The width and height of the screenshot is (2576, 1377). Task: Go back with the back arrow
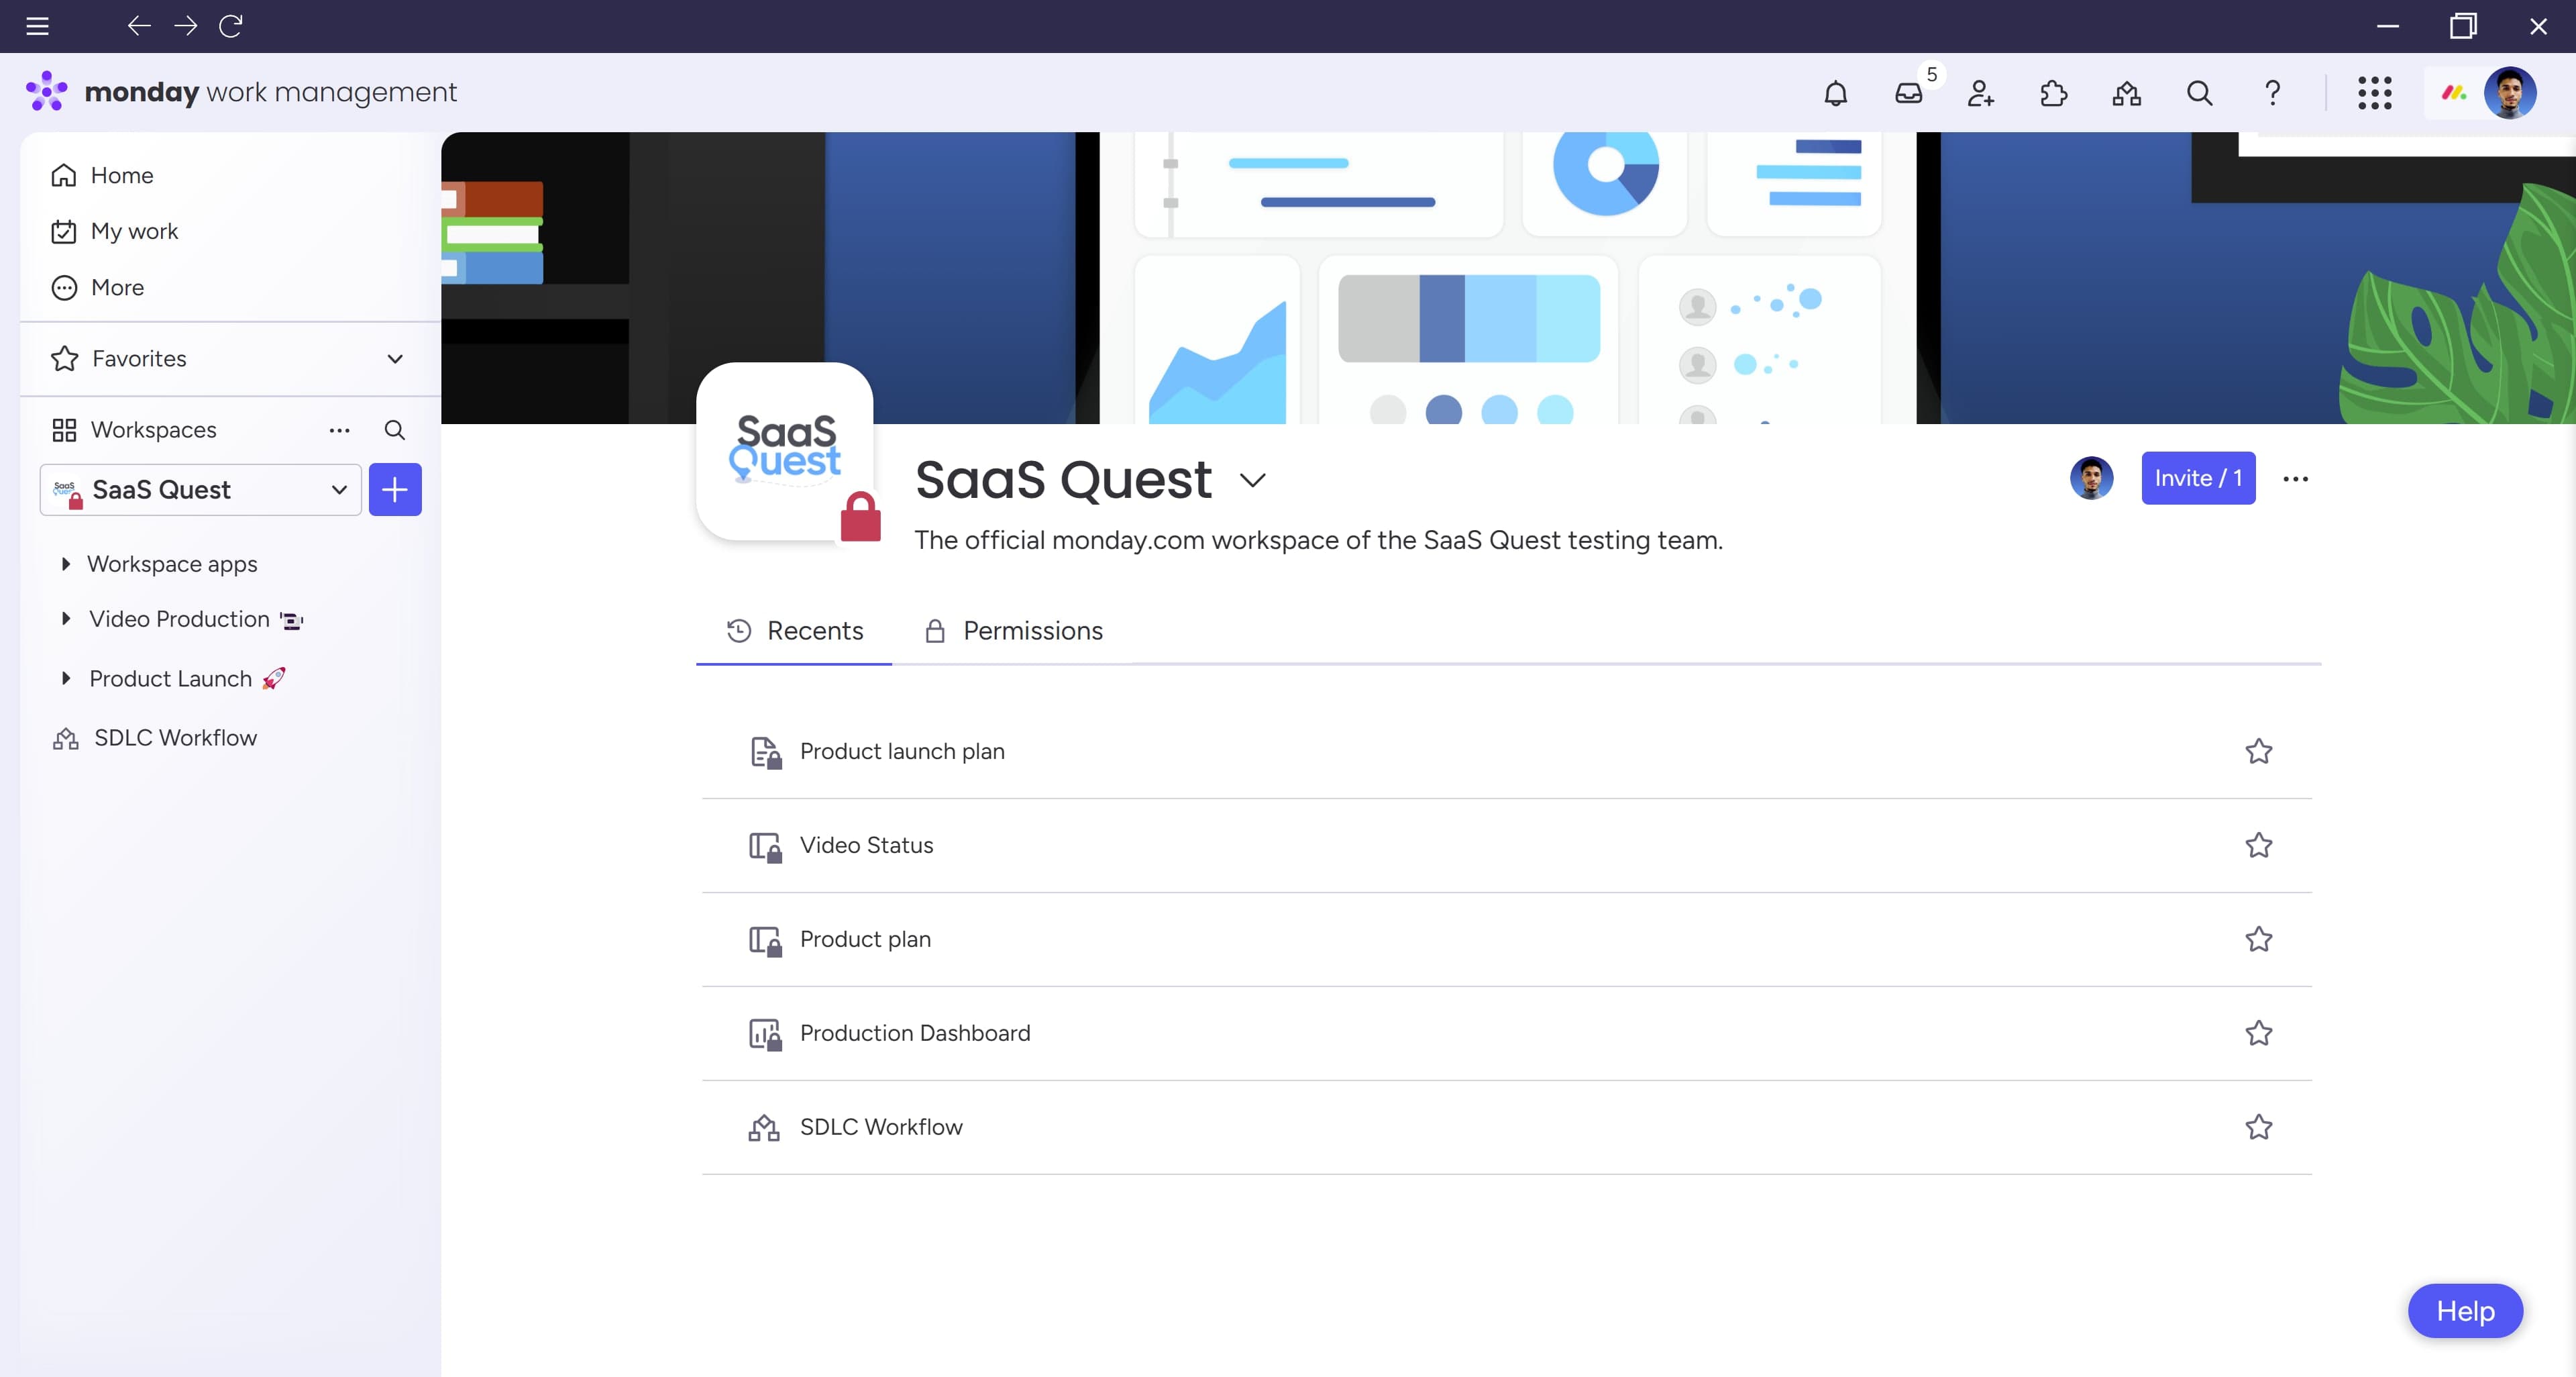tap(139, 26)
